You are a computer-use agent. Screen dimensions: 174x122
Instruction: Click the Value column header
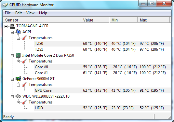click(95, 20)
